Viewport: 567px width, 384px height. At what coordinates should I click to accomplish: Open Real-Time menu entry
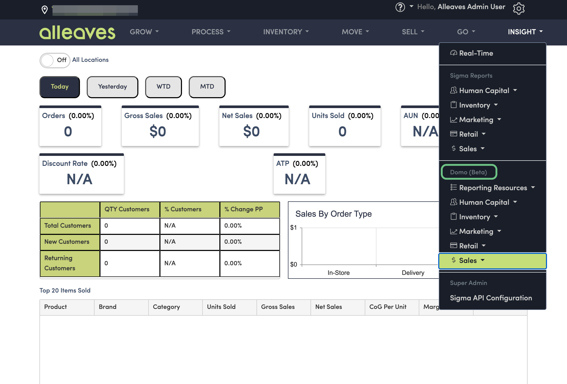pos(492,53)
